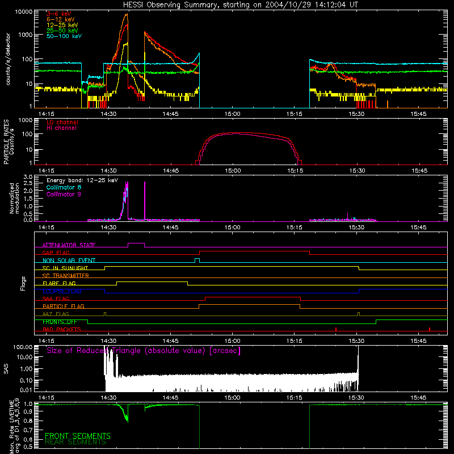The image size is (454, 454).
Task: Select the 25-50 keV legend label
Action: tap(62, 31)
